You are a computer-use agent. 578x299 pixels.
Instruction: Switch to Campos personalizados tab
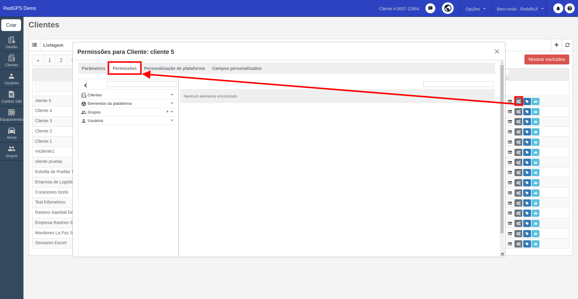point(237,68)
